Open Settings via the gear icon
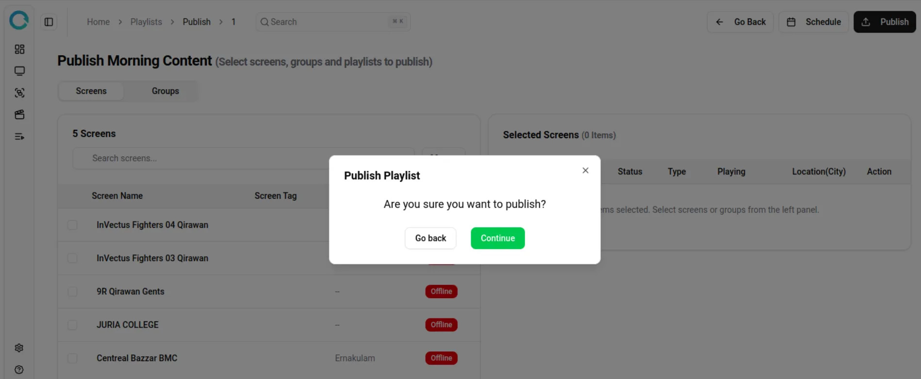 pyautogui.click(x=19, y=347)
